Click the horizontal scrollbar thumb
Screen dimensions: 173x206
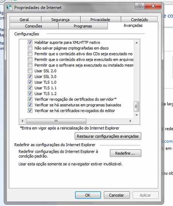pos(56,121)
